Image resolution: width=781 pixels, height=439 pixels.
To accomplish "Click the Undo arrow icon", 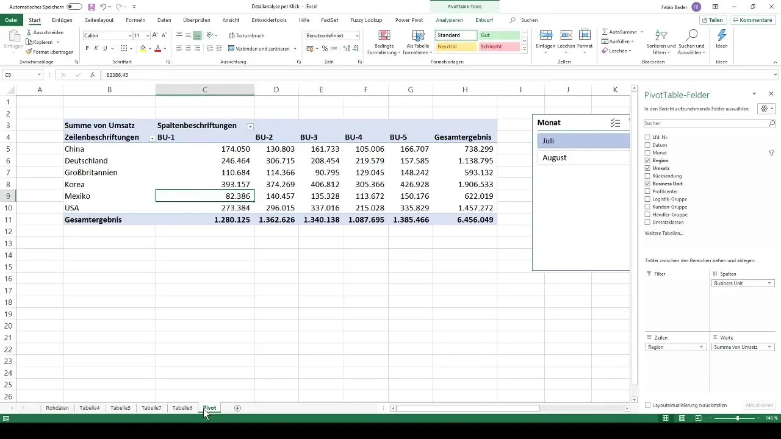I will [x=103, y=6].
